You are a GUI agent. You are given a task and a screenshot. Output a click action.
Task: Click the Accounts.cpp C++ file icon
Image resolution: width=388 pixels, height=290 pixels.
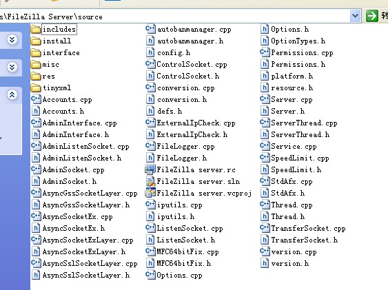[36, 99]
